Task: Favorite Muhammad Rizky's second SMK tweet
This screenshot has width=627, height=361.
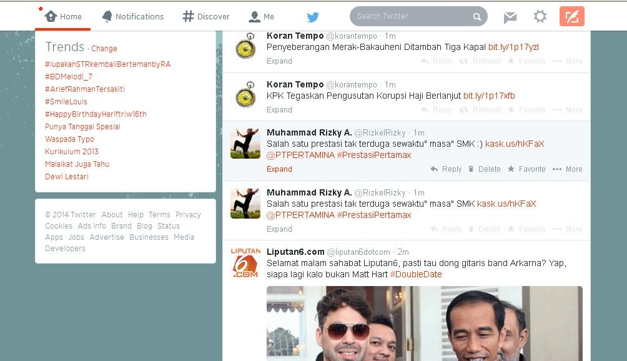Action: pos(526,229)
